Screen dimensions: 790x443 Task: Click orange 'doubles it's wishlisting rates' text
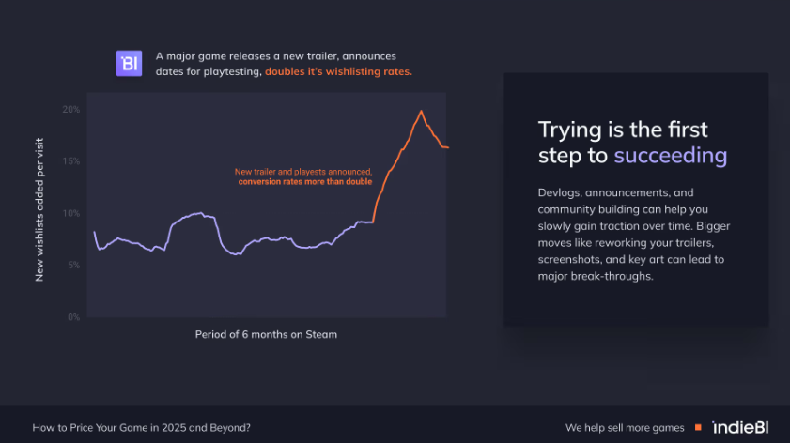tap(338, 71)
